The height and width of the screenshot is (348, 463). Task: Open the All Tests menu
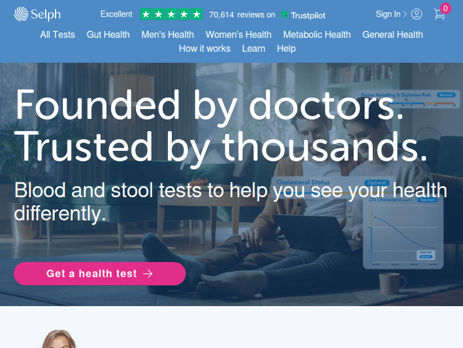pos(57,35)
